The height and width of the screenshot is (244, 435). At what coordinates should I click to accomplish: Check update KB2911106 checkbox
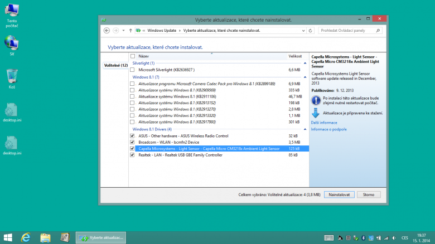point(132,96)
